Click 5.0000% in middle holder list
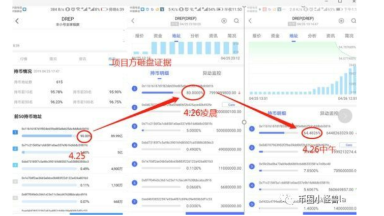Viewport: 384px width, 216px height. coord(194,131)
